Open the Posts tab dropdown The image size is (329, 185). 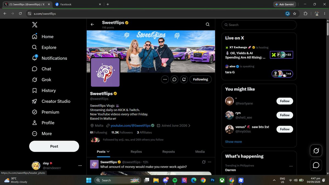click(x=103, y=152)
